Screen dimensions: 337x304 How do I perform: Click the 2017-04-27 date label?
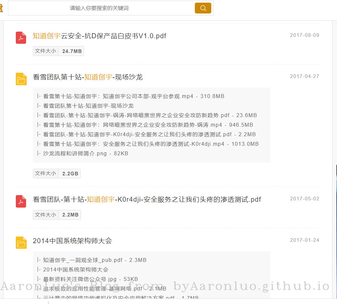click(x=304, y=76)
